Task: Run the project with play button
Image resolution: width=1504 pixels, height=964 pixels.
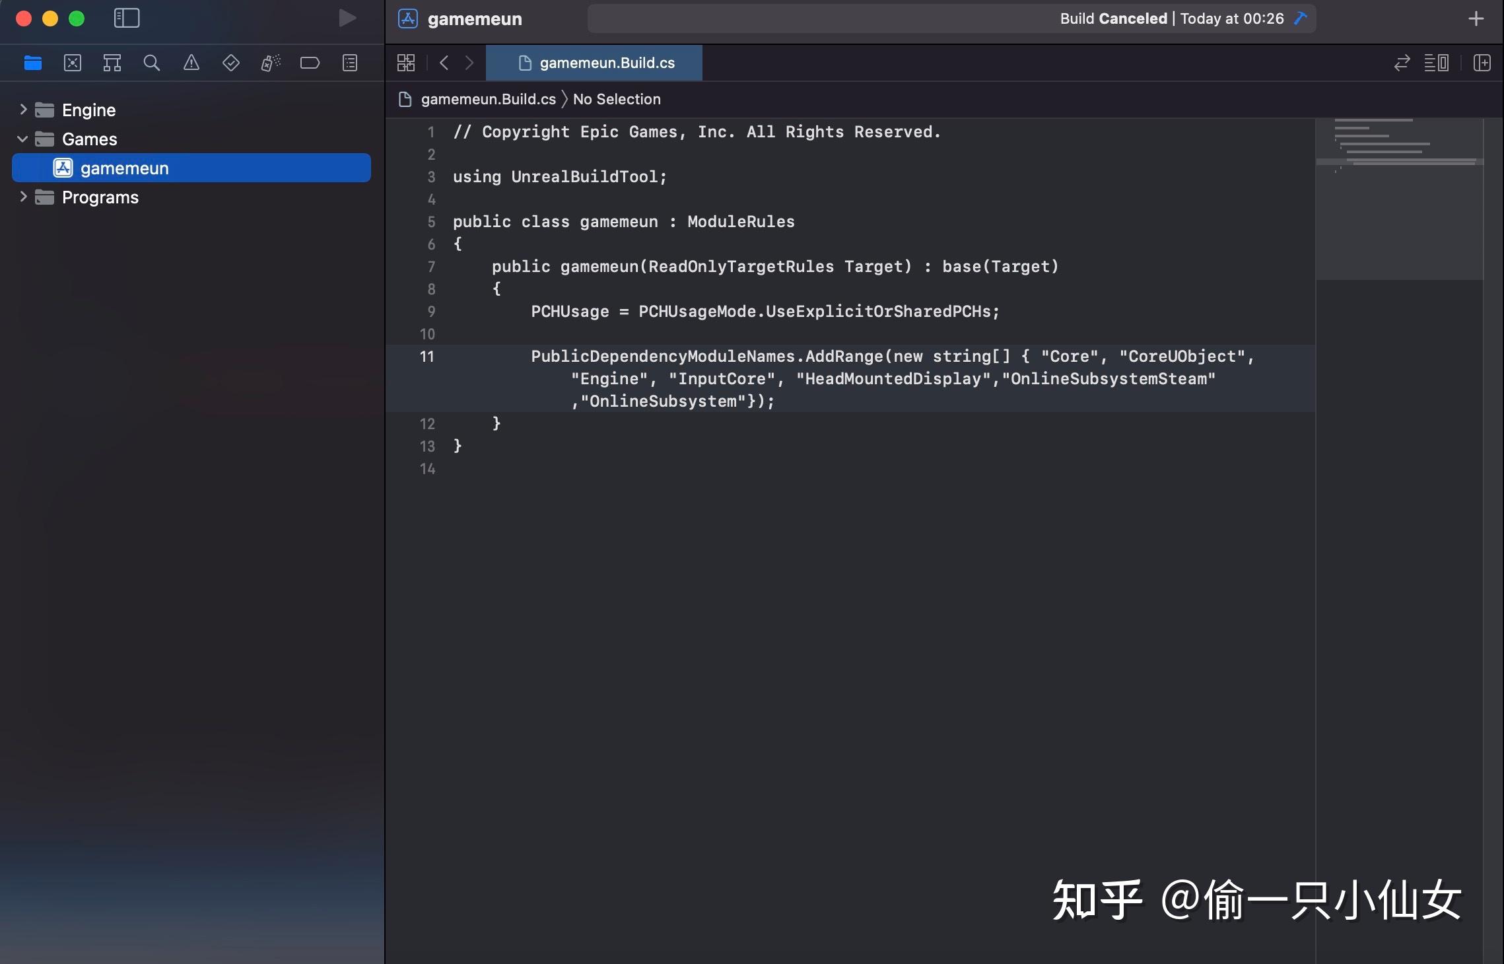Action: (347, 18)
